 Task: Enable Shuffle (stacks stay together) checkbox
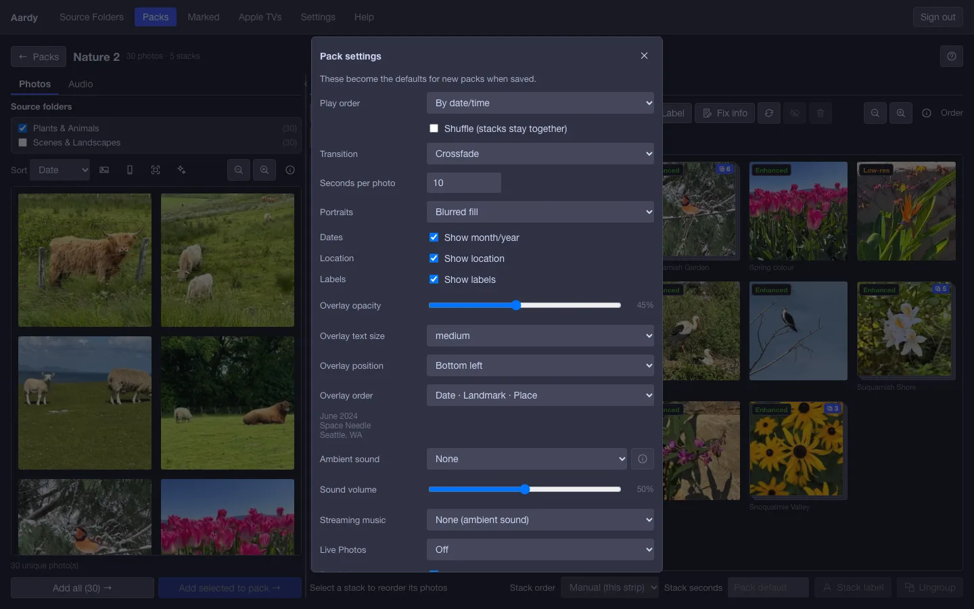[434, 129]
